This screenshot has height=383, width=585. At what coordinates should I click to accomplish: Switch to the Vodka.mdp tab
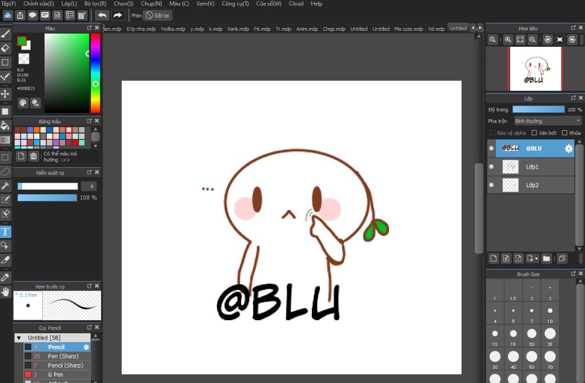(x=173, y=29)
